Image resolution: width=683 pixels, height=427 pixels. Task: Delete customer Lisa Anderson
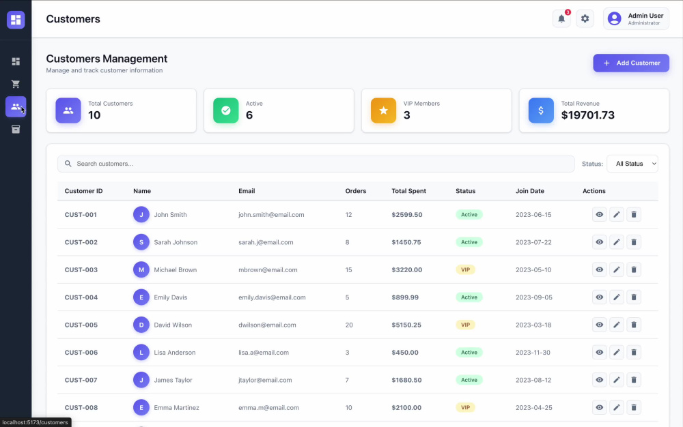tap(634, 352)
